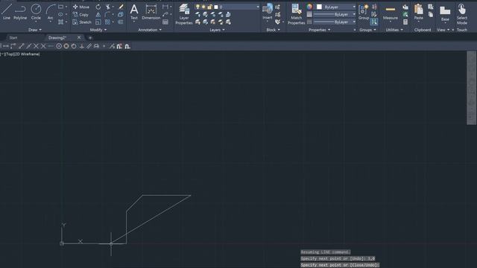This screenshot has width=477, height=268.
Task: Click the Rotate icon in Modify
Action: click(98, 7)
